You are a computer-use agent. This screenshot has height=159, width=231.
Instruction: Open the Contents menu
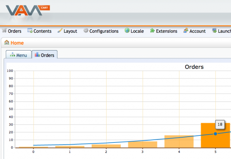(39, 31)
